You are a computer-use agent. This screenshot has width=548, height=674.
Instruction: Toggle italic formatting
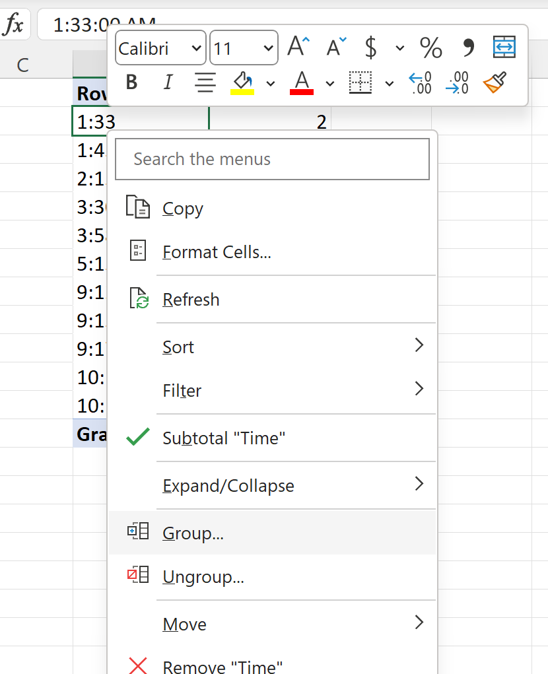pos(168,83)
